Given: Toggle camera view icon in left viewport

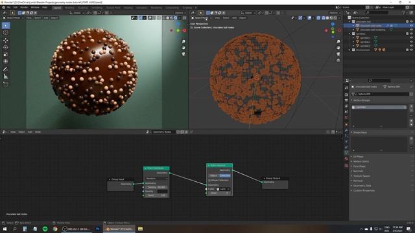Looking at the screenshot, I should 184,54.
